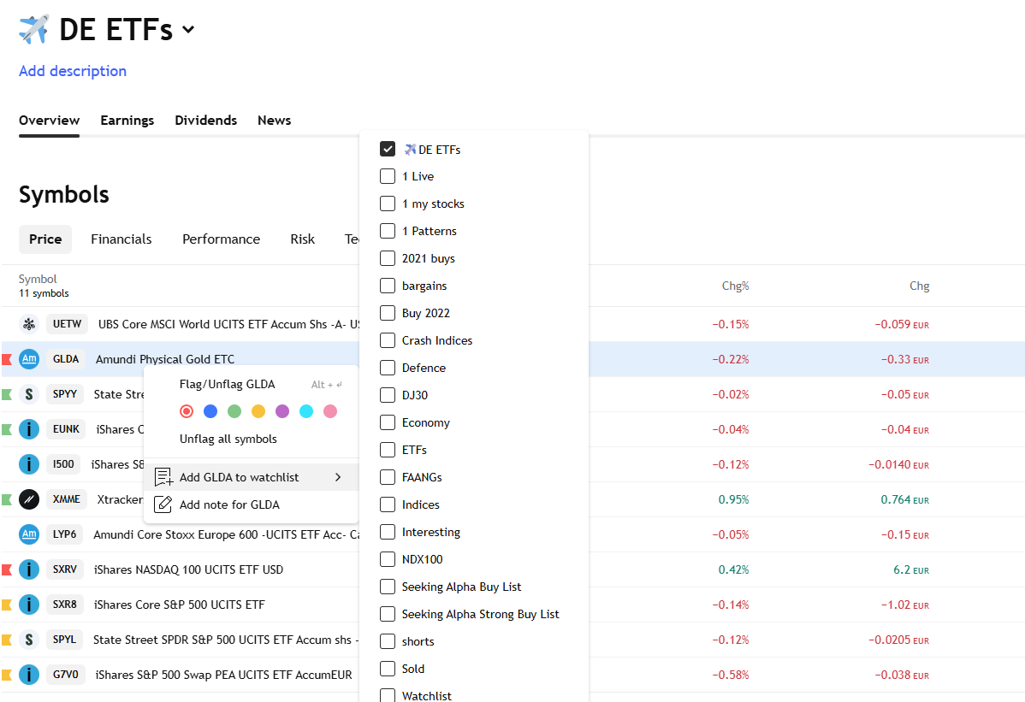Click the yellow flag on SXR8 row
1025x702 pixels.
7,605
